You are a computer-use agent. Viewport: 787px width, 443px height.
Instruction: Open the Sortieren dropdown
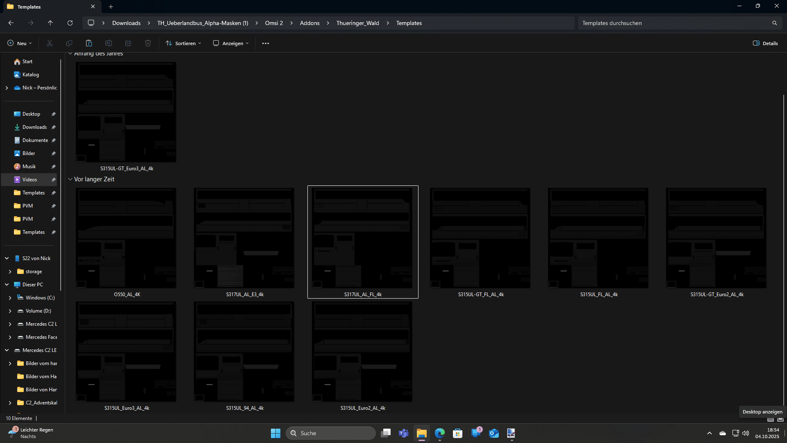(x=183, y=43)
